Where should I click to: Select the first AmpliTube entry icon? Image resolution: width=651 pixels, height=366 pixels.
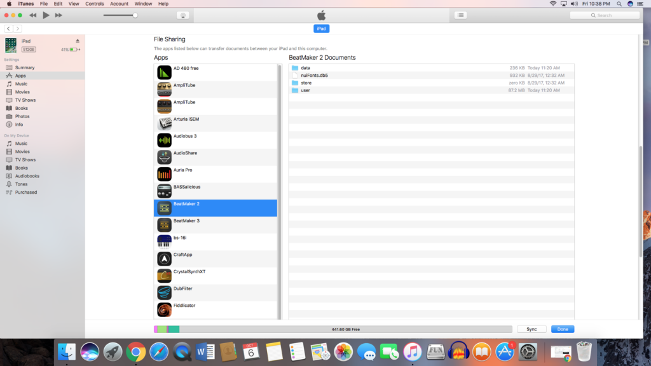point(164,89)
